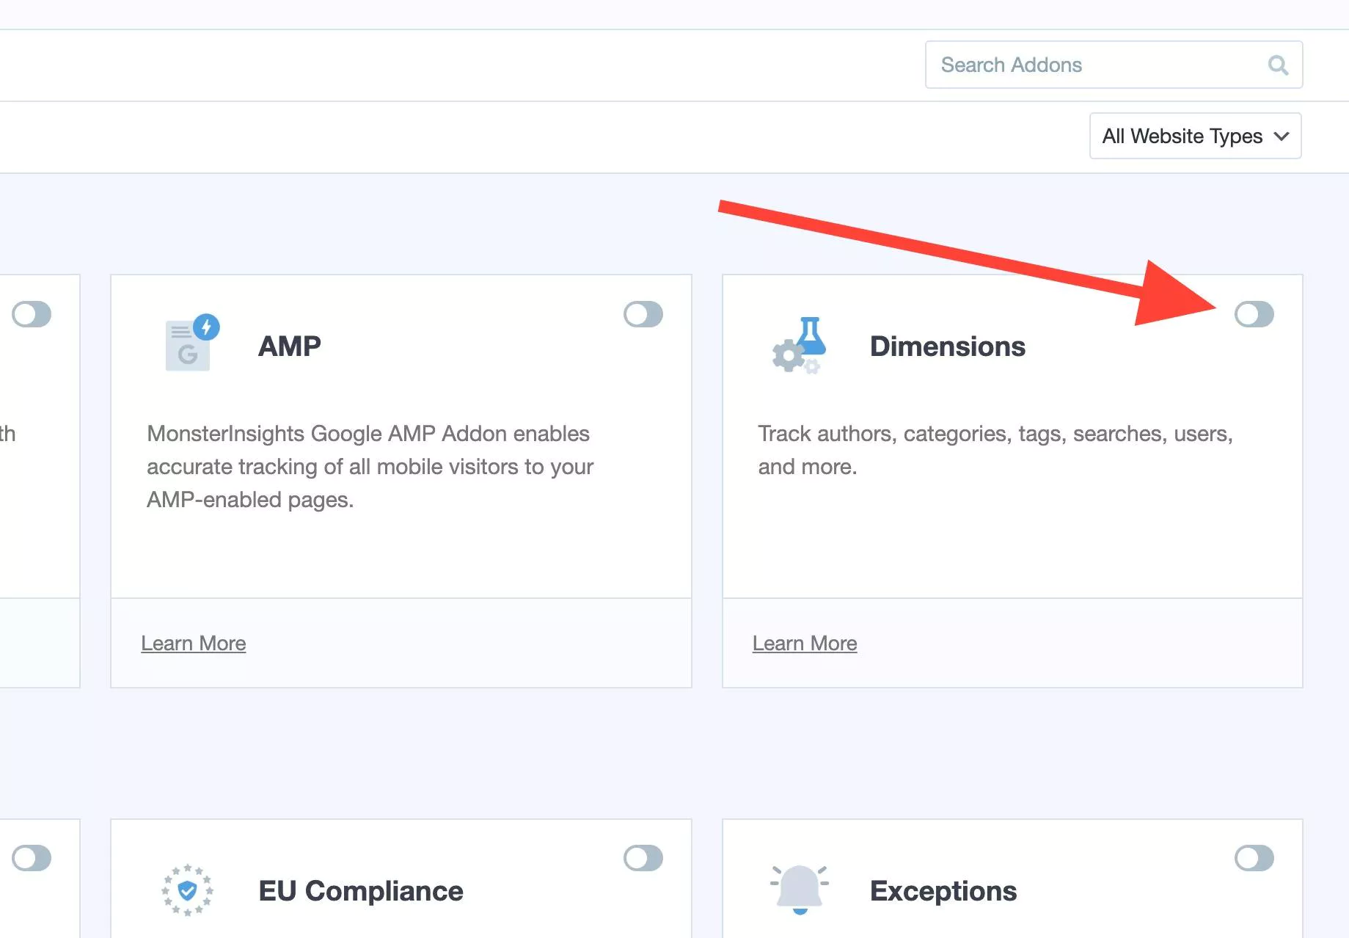The height and width of the screenshot is (938, 1349).
Task: Open Learn More link under Dimensions
Action: coord(805,643)
